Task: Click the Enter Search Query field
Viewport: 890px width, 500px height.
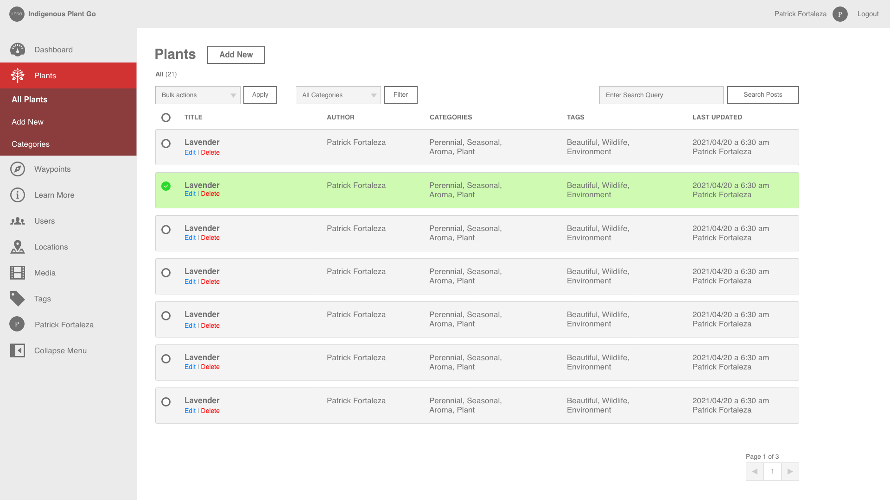Action: (661, 95)
